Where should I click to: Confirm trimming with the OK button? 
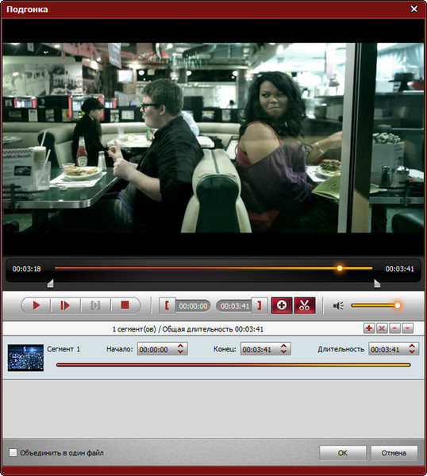click(343, 453)
